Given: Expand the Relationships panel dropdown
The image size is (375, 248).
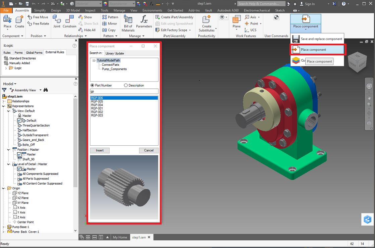Looking at the screenshot, I should [76, 36].
